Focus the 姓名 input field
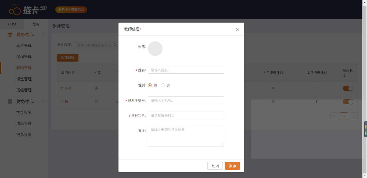 (x=186, y=70)
